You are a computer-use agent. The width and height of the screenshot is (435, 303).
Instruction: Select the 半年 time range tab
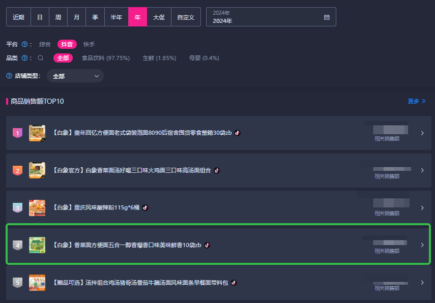(116, 17)
